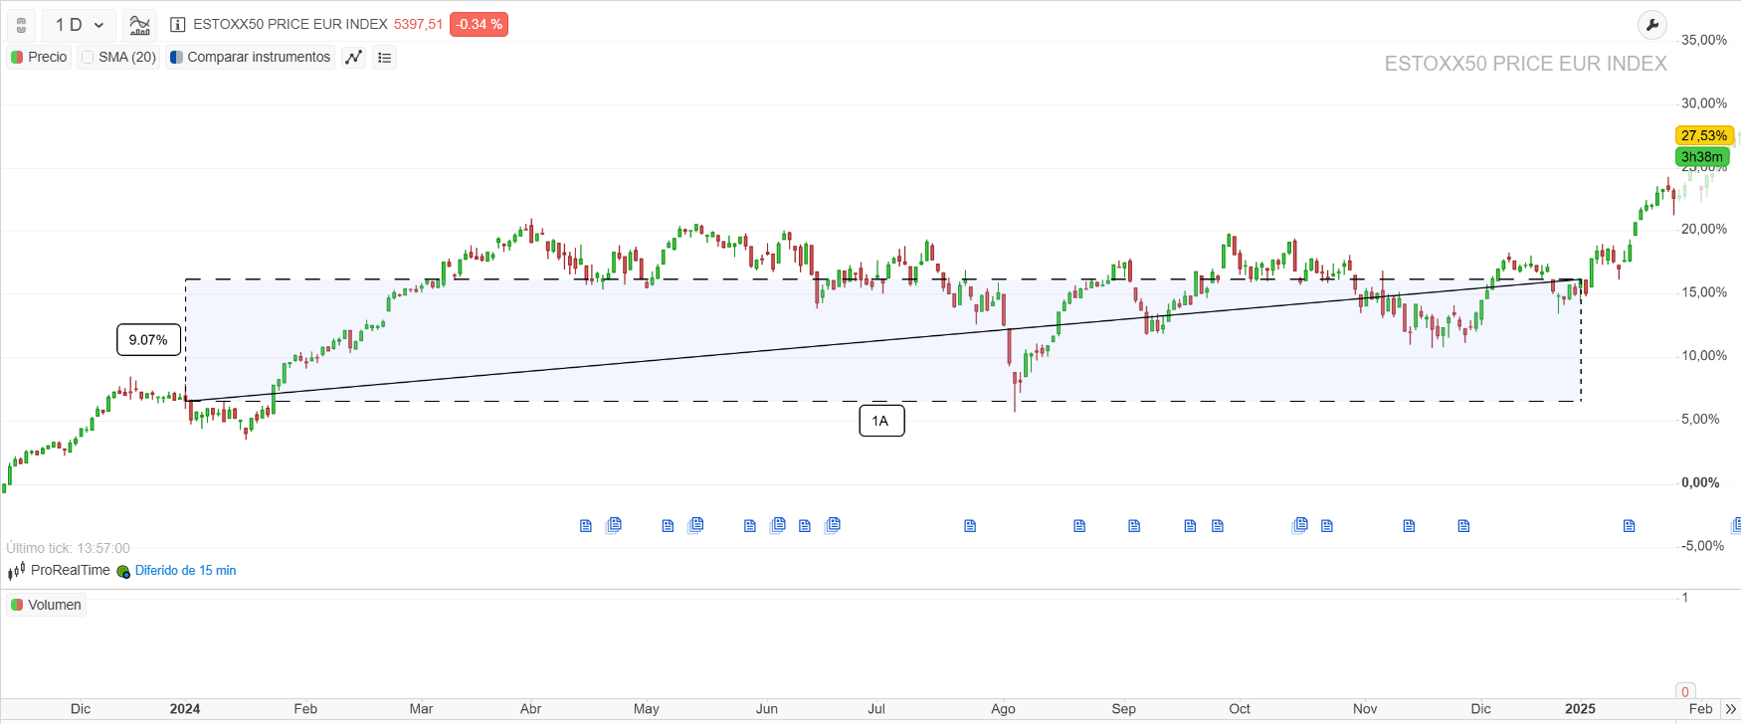Viewport: 1741px width, 724px height.
Task: Select the 1A duration label
Action: pos(881,421)
